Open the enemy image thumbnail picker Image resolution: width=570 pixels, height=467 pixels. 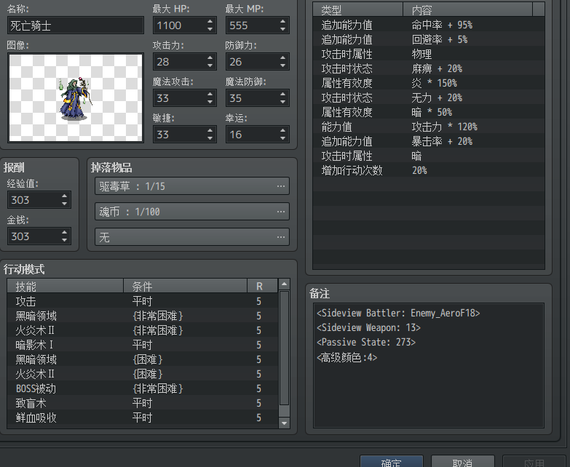click(76, 97)
